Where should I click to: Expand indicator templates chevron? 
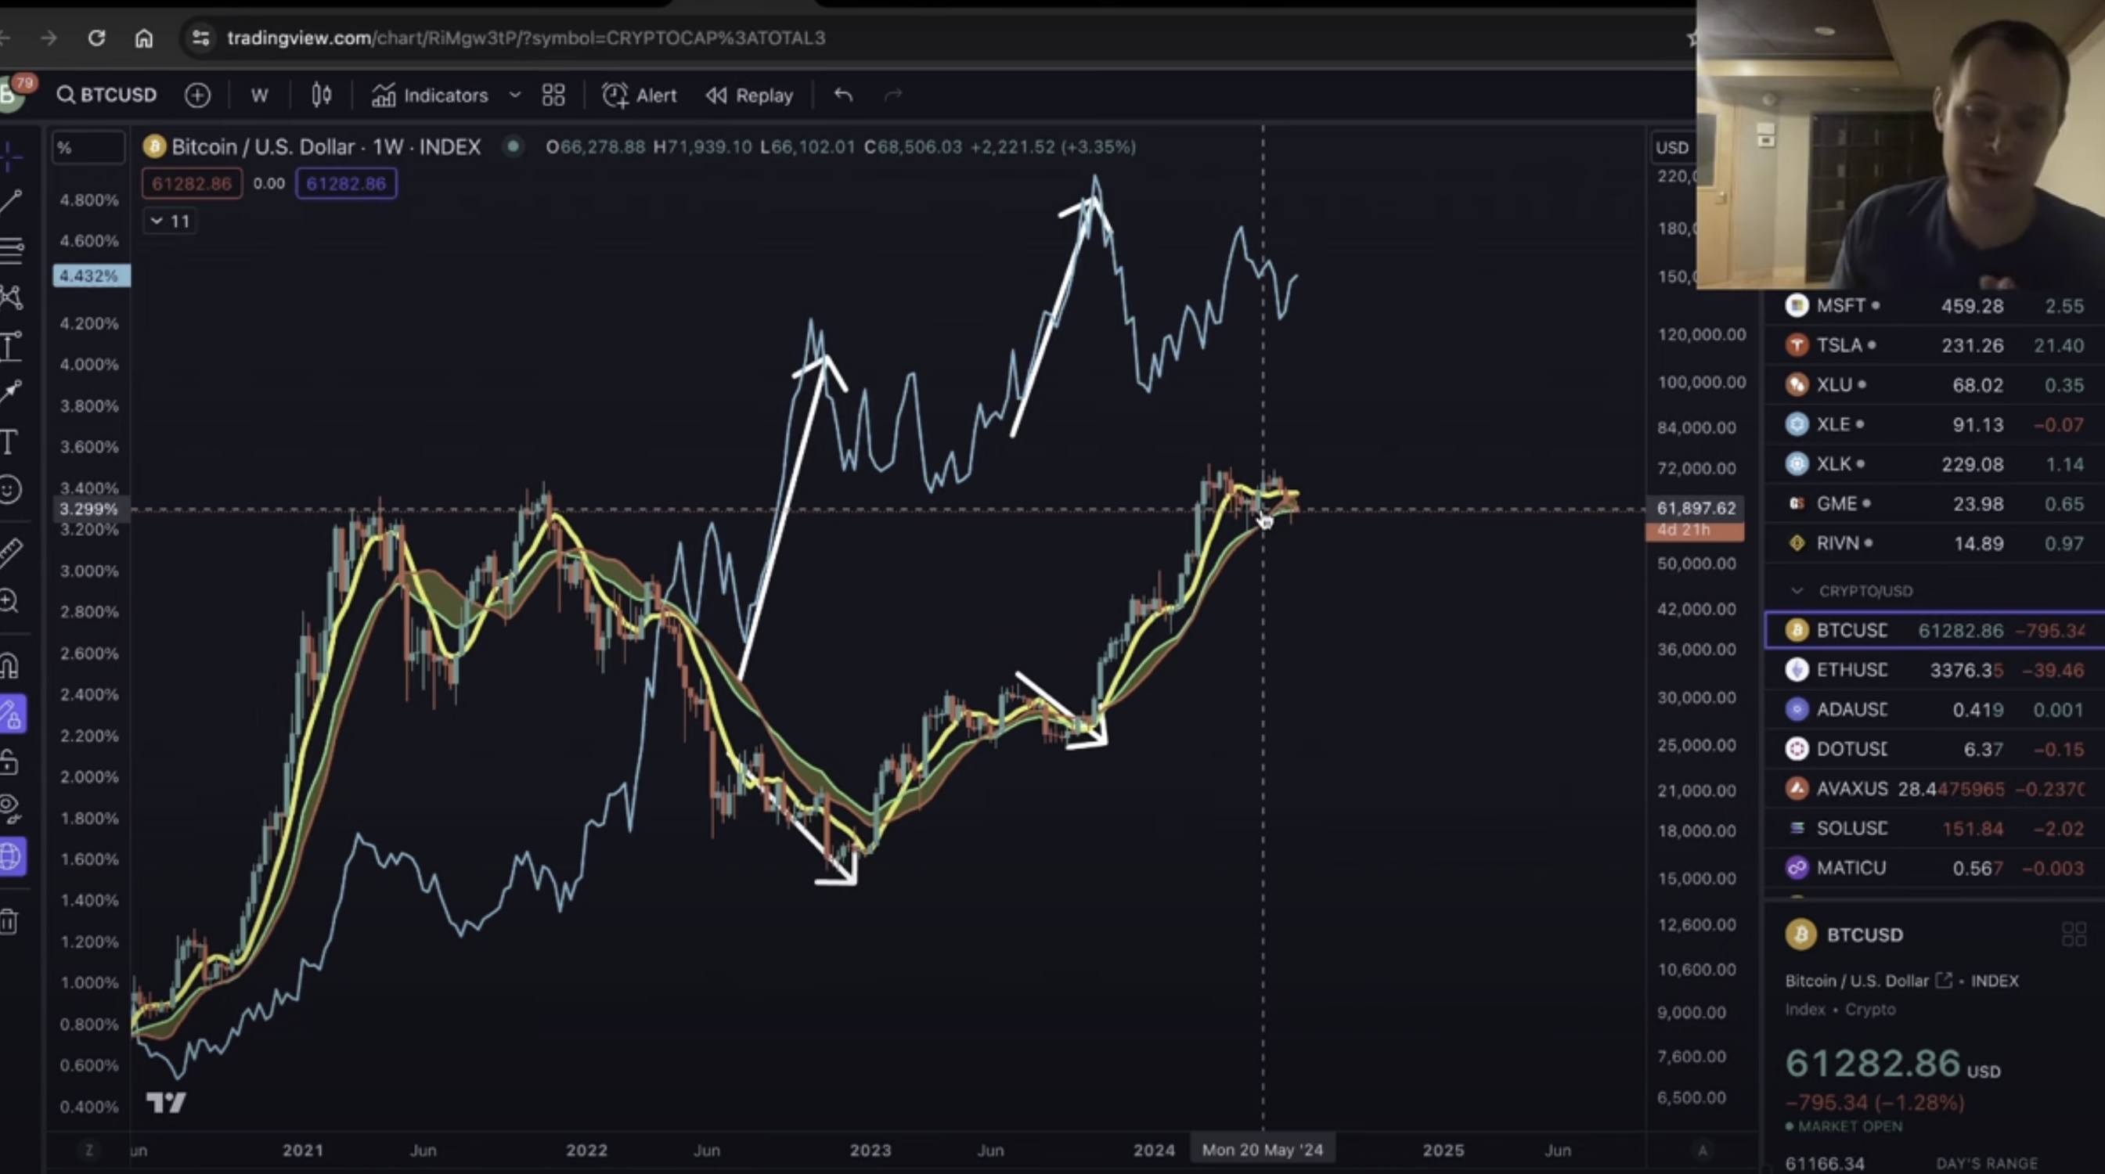[515, 95]
